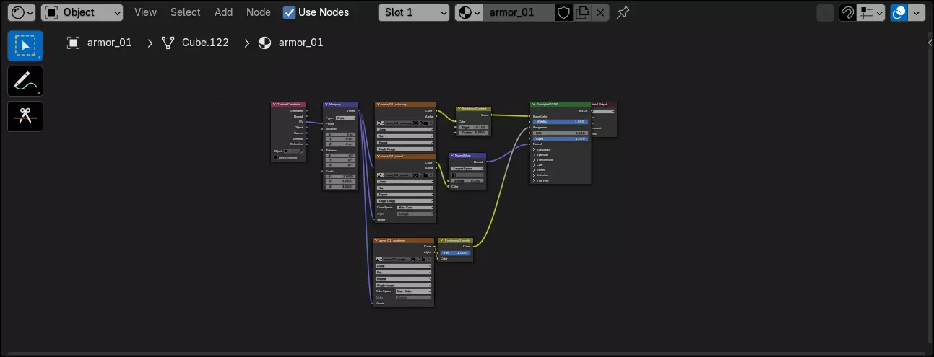This screenshot has height=357, width=934.
Task: Collapse the Texture Coordinate node
Action: [x=274, y=105]
